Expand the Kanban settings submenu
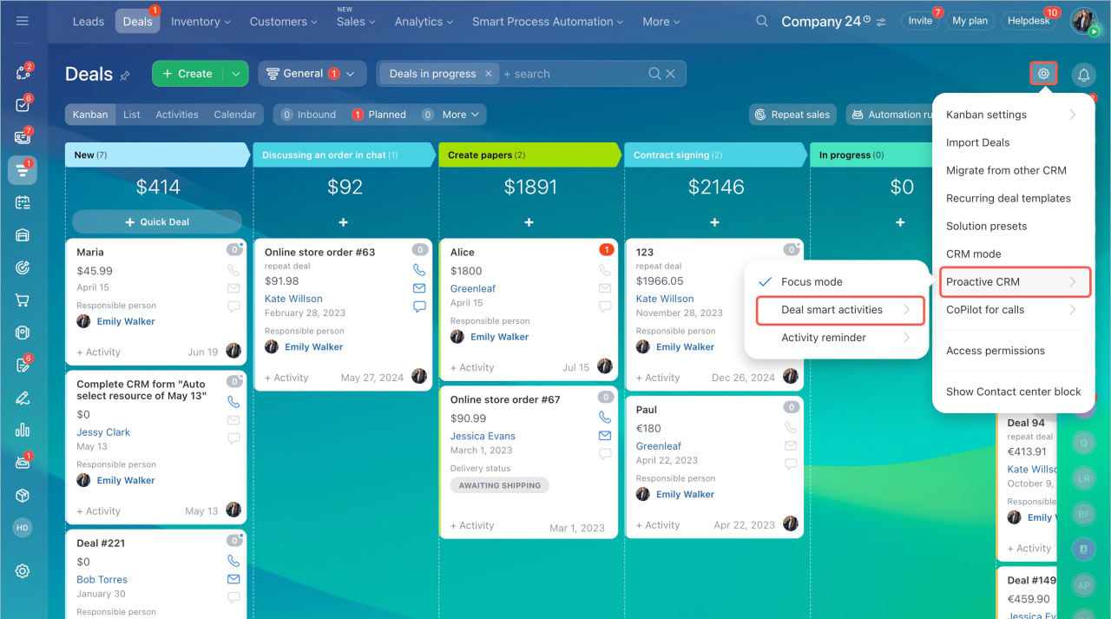1111x619 pixels. (x=1011, y=115)
